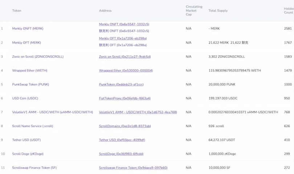Open Tether USD (0xf55bec–4099df) address link
This screenshot has height=174, width=294.
tap(122, 140)
